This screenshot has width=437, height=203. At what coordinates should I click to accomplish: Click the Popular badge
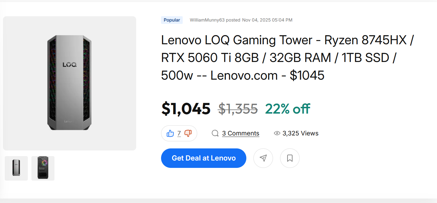(172, 20)
